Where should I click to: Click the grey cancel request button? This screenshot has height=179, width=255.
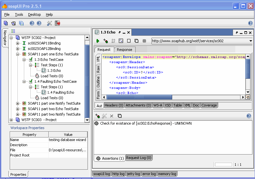[144, 41]
